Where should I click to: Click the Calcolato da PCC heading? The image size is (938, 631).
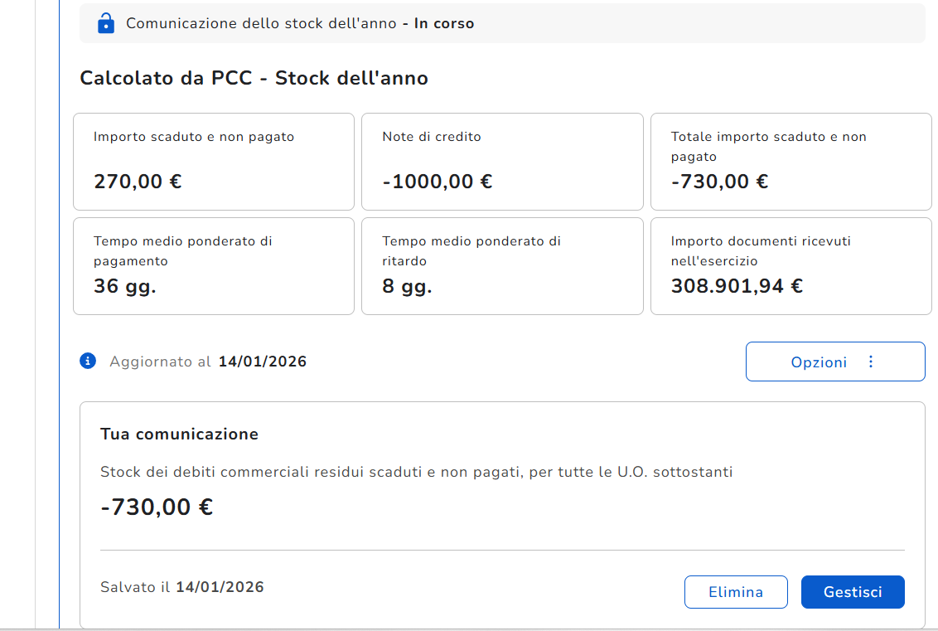tap(254, 79)
